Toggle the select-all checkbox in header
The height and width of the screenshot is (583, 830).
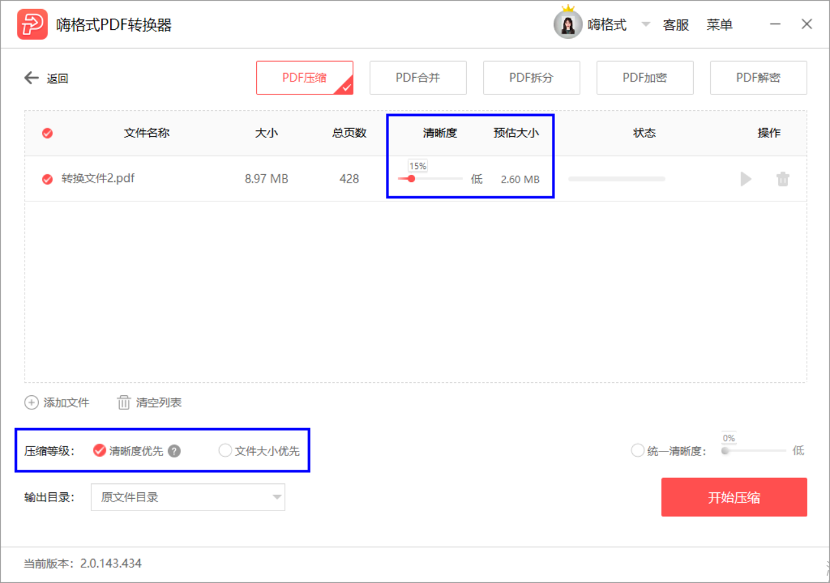47,133
